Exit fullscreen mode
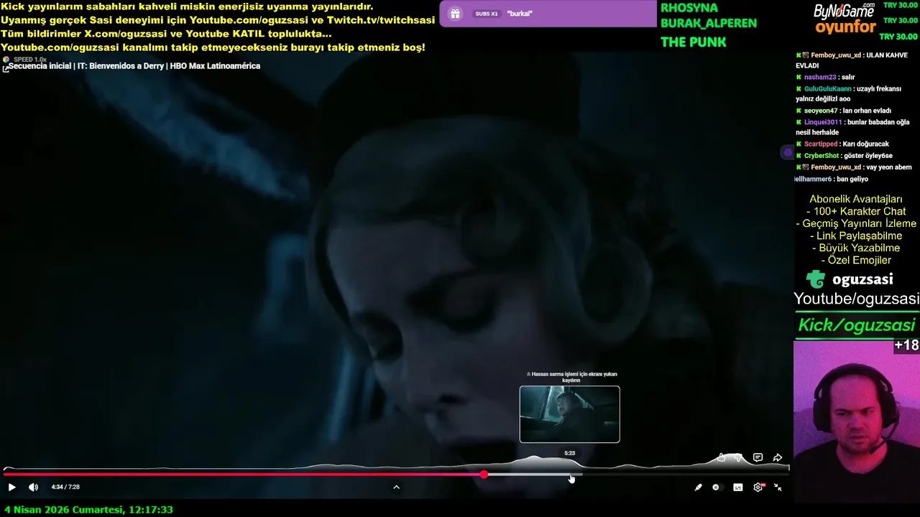Image resolution: width=920 pixels, height=517 pixels. (778, 487)
